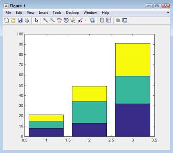Enable the Rotate 3D tool
This screenshot has height=153, width=173.
point(66,20)
